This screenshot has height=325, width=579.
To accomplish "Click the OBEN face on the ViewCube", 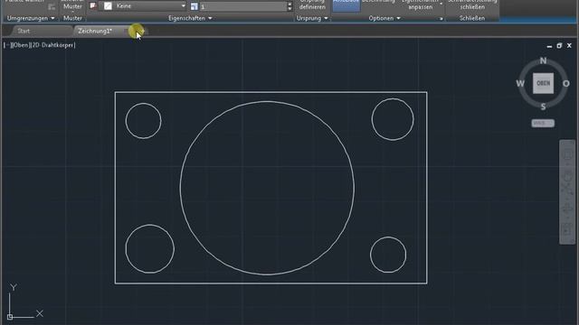I will tap(543, 83).
